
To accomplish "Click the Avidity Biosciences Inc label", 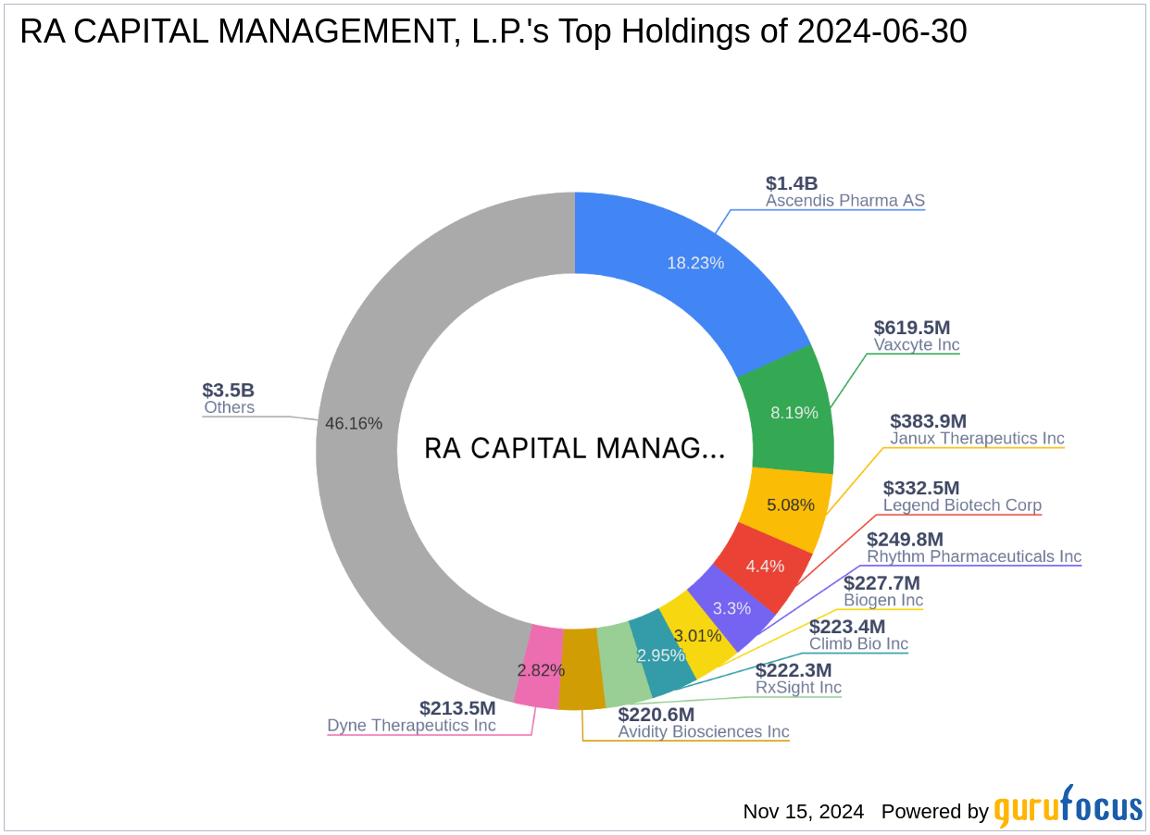I will click(704, 732).
